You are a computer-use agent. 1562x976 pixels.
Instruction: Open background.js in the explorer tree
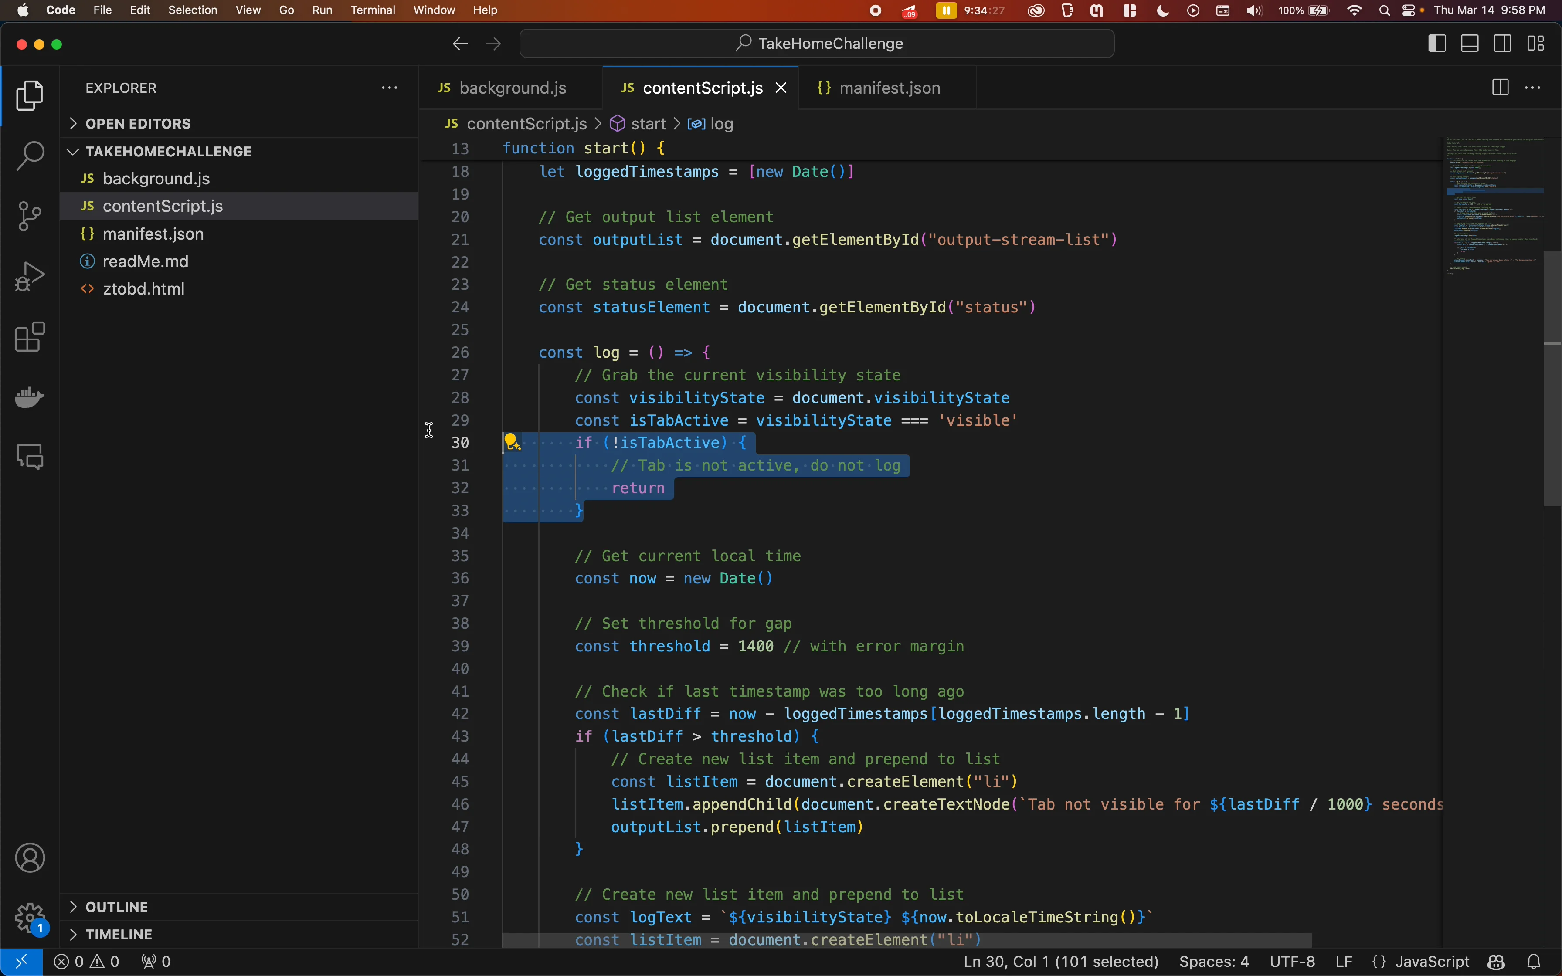[239, 178]
